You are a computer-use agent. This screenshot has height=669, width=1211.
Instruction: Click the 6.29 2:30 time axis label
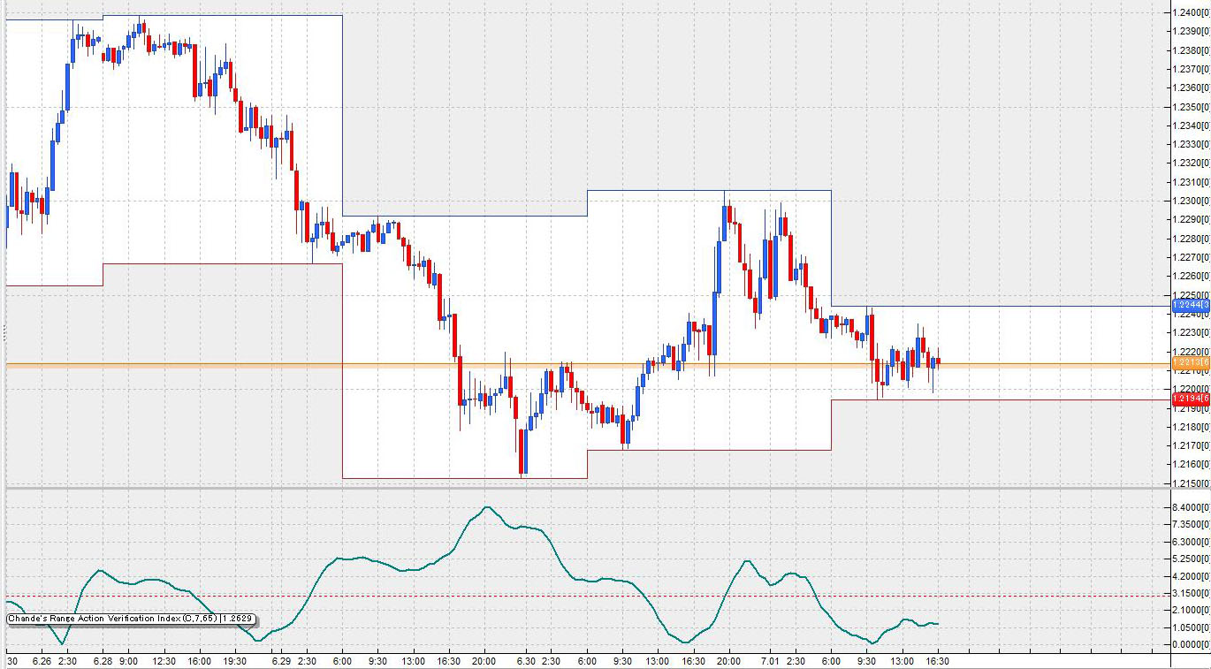point(293,661)
